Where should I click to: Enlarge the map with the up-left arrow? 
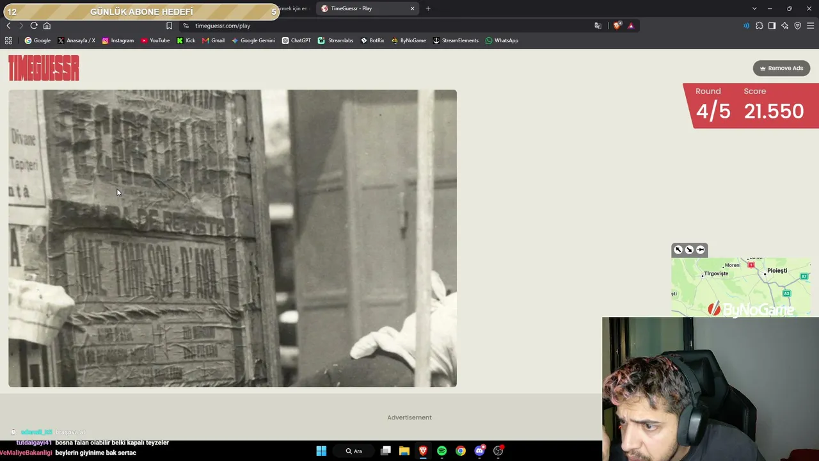click(678, 250)
